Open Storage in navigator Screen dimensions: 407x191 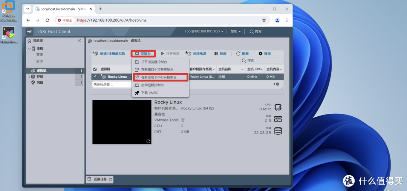40,77
